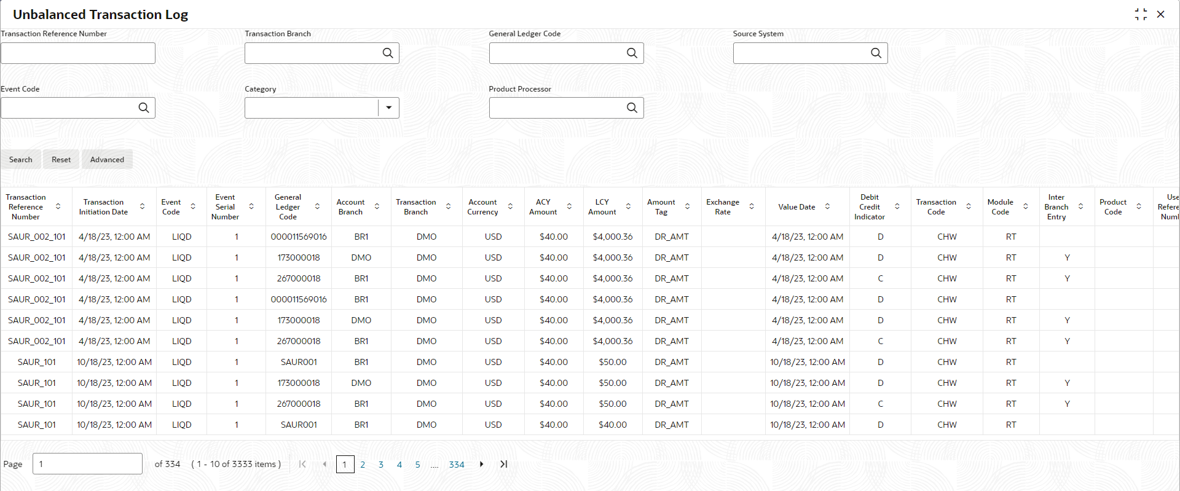Screen dimensions: 1180x491
Task: Go to first page arrow
Action: pos(302,464)
